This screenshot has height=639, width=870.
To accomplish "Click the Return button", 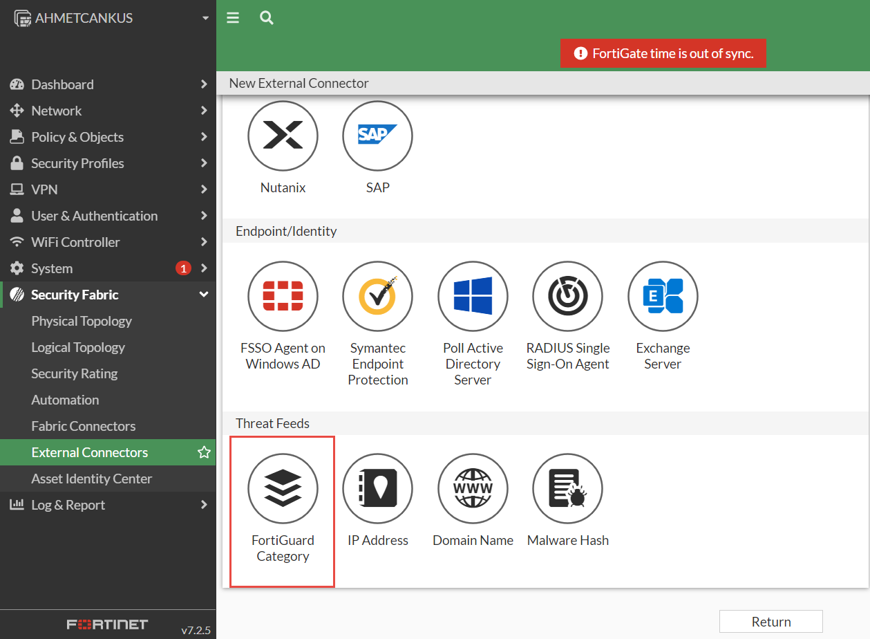I will (x=770, y=622).
